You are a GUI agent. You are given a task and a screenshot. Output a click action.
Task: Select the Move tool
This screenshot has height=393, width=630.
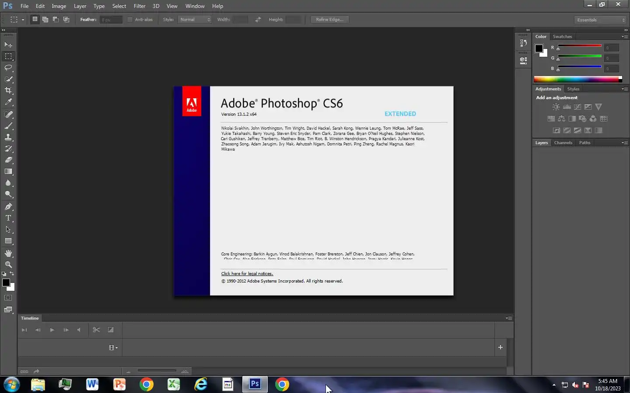click(8, 45)
